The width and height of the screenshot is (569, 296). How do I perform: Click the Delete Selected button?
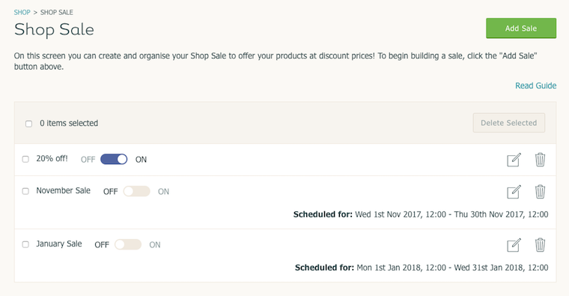click(x=509, y=123)
